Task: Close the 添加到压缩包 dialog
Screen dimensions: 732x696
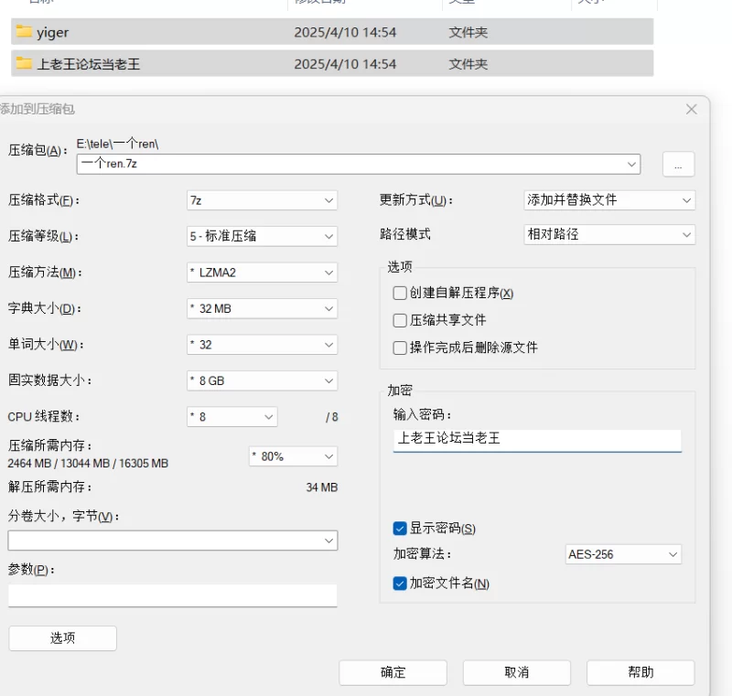Action: (691, 109)
